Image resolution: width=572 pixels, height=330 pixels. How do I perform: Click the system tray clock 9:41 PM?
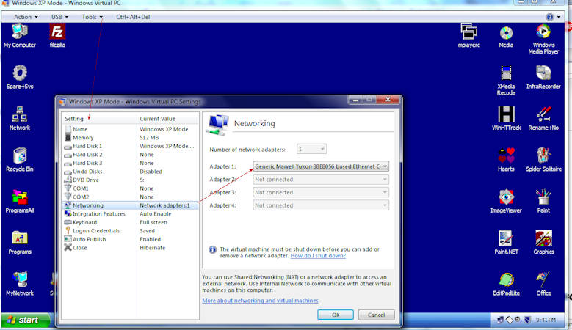coord(546,320)
